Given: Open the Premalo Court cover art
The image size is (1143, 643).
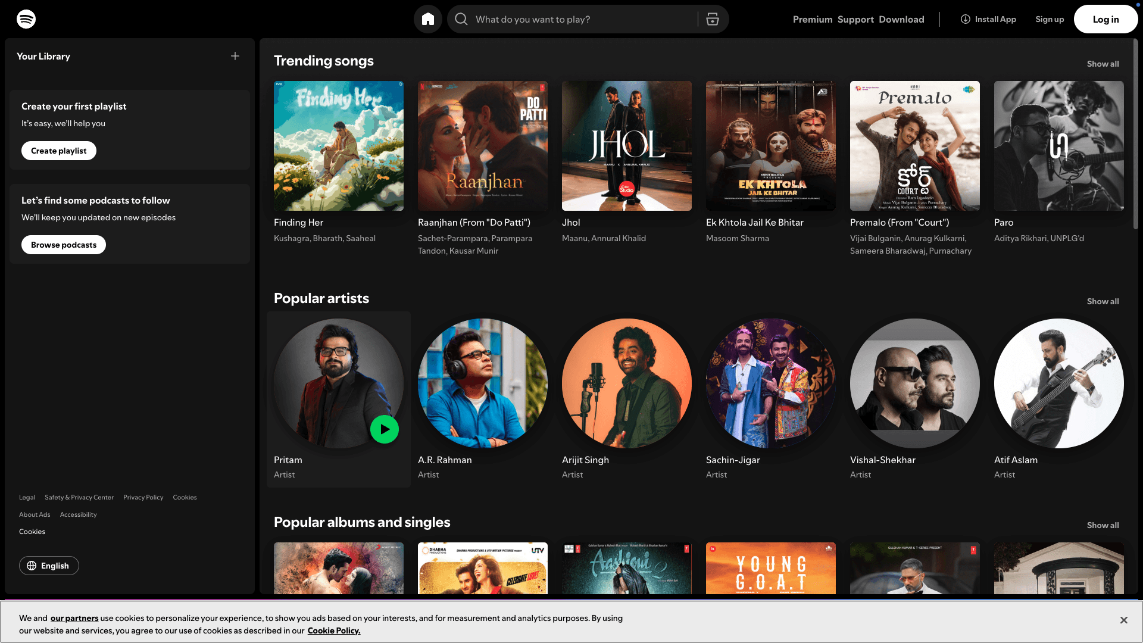Looking at the screenshot, I should pos(915,146).
